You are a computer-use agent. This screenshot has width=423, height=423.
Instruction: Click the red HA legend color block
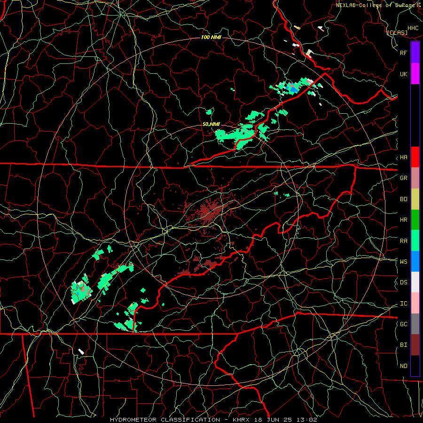point(415,157)
